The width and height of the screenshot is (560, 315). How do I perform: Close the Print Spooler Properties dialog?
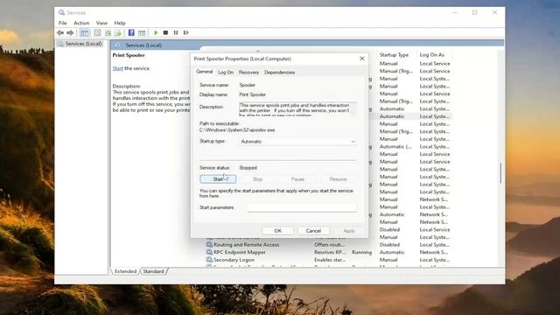[361, 59]
